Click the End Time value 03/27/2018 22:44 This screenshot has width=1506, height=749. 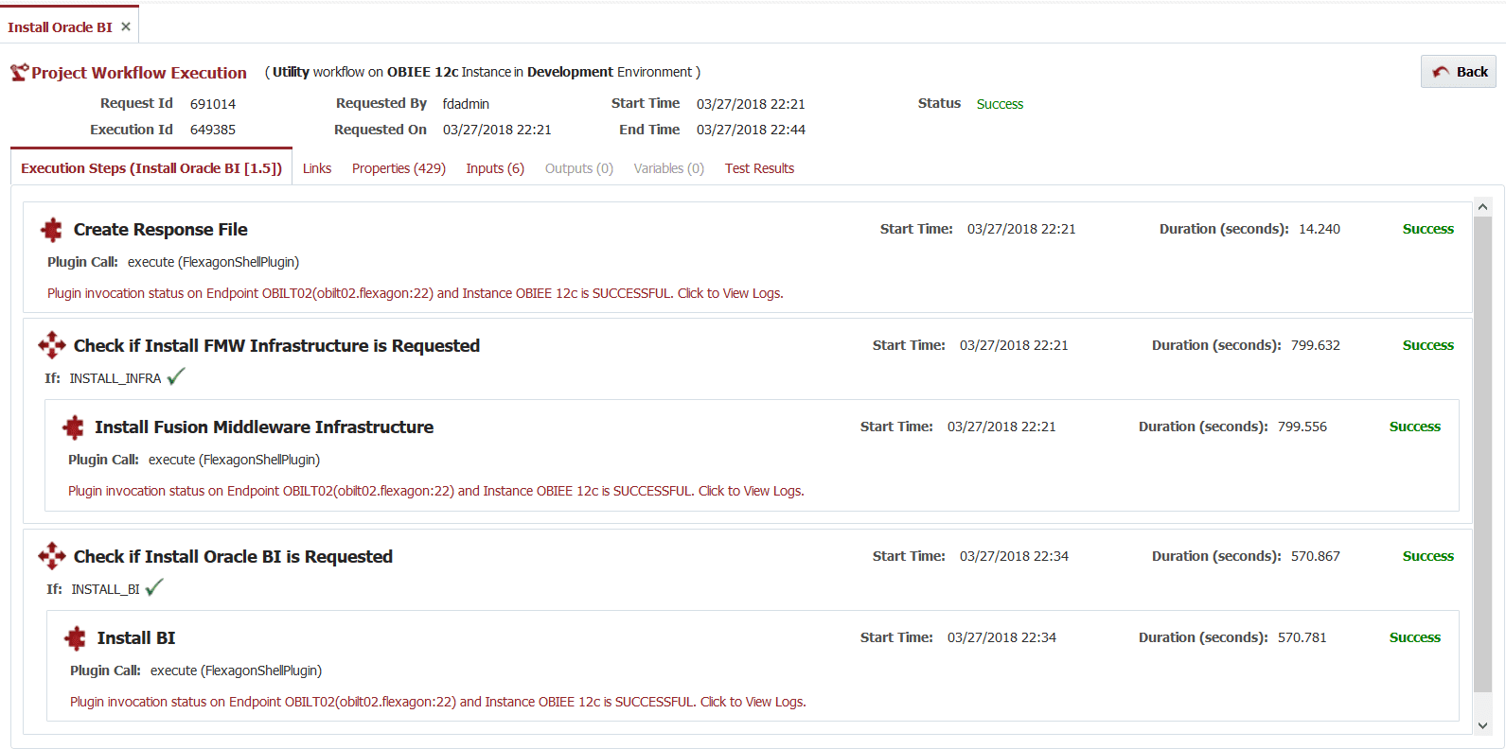751,130
